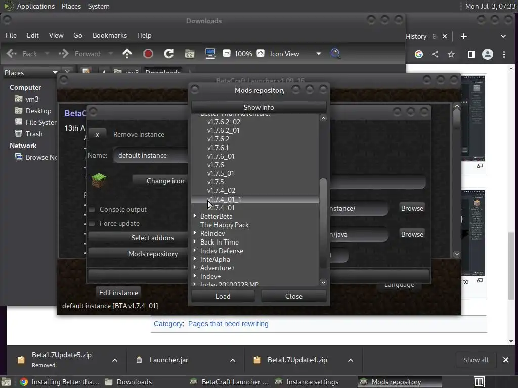Viewport: 518px width, 388px height.
Task: Bookmark the page with the star icon
Action: (x=451, y=54)
